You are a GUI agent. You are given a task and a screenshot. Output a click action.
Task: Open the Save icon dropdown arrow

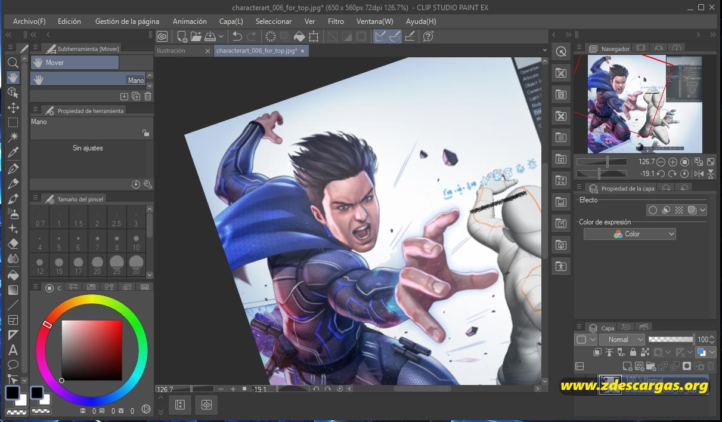coord(221,36)
